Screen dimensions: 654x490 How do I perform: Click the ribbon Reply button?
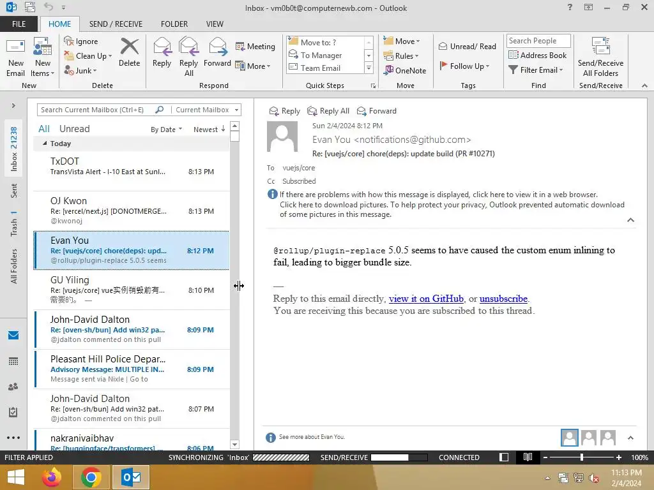point(162,52)
